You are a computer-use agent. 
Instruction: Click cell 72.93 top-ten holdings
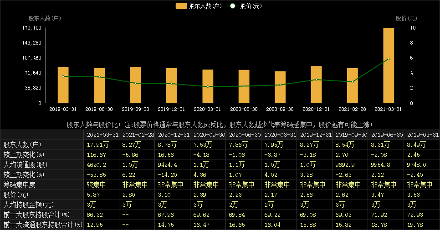pyautogui.click(x=415, y=215)
